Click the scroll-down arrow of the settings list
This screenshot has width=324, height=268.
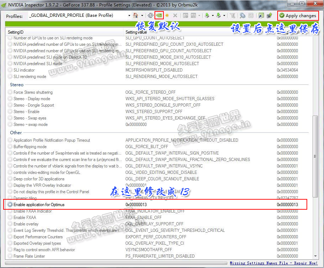tap(315, 256)
